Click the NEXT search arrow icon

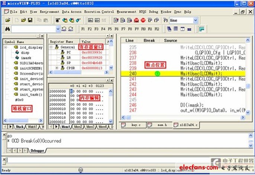pos(71,29)
